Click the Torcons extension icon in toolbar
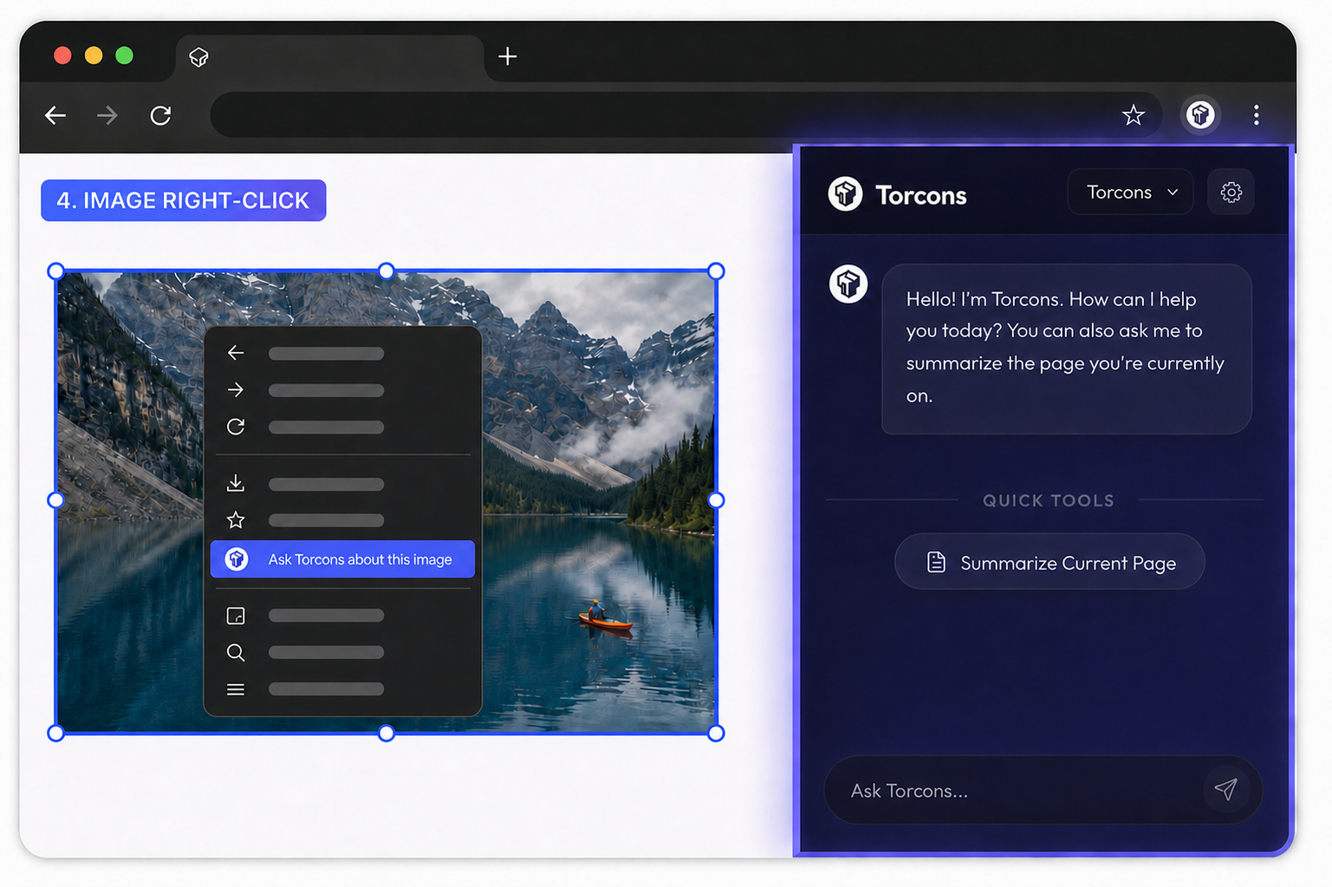The width and height of the screenshot is (1332, 887). click(1200, 114)
